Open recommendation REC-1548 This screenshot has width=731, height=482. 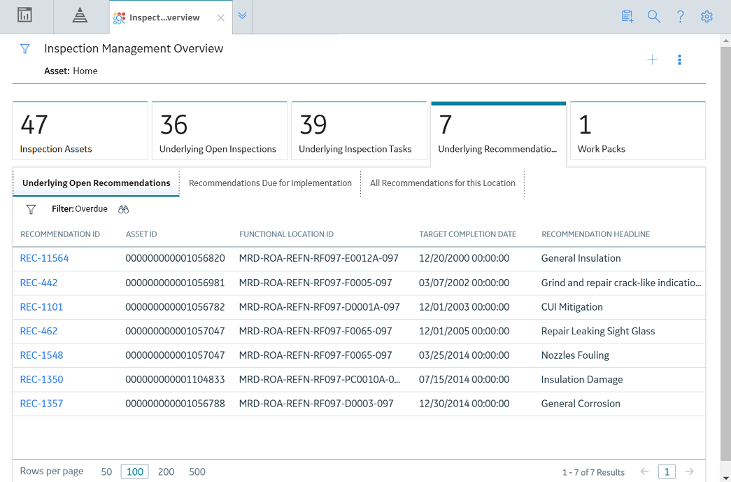tap(41, 355)
